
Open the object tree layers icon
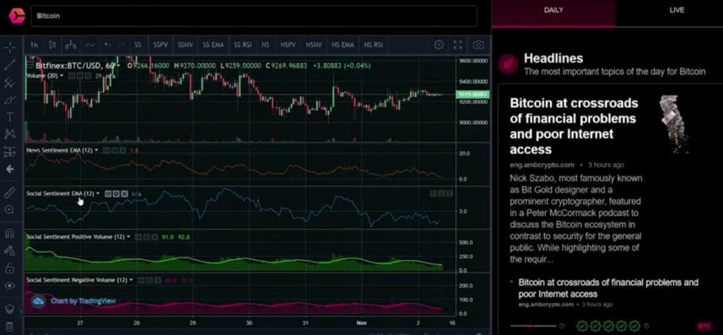10,308
